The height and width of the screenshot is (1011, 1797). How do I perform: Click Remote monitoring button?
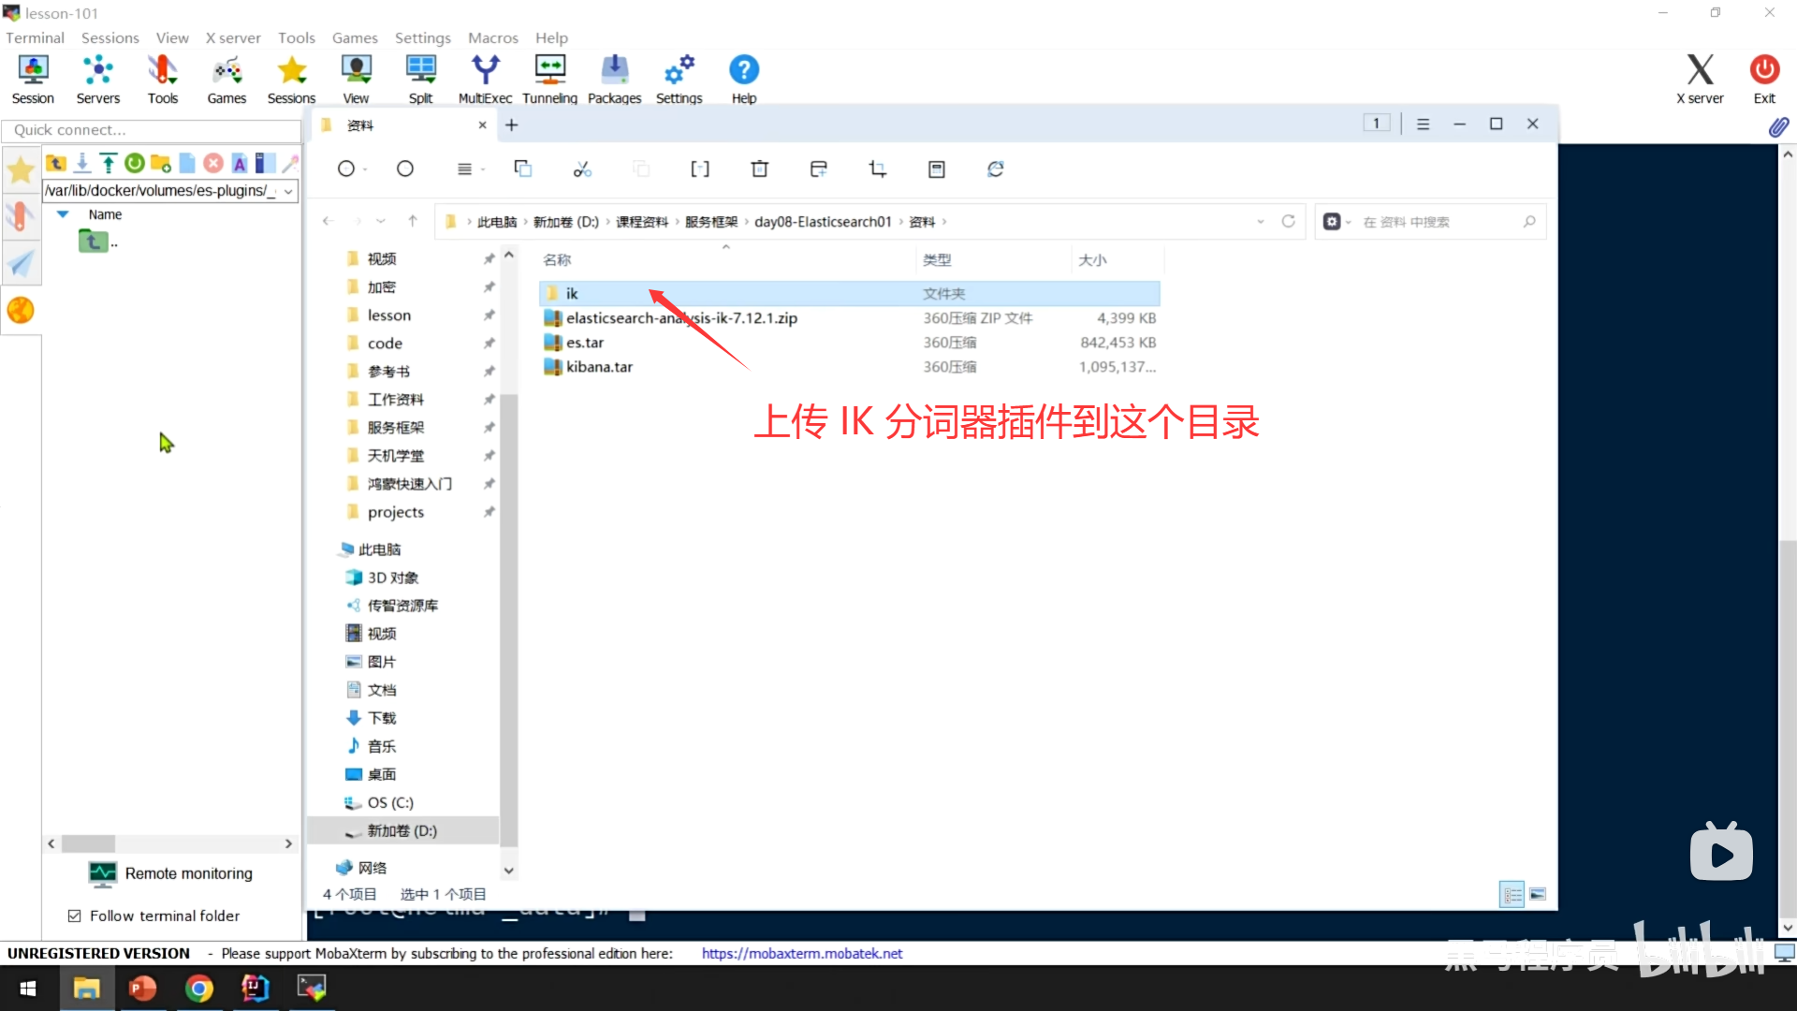[x=170, y=873]
